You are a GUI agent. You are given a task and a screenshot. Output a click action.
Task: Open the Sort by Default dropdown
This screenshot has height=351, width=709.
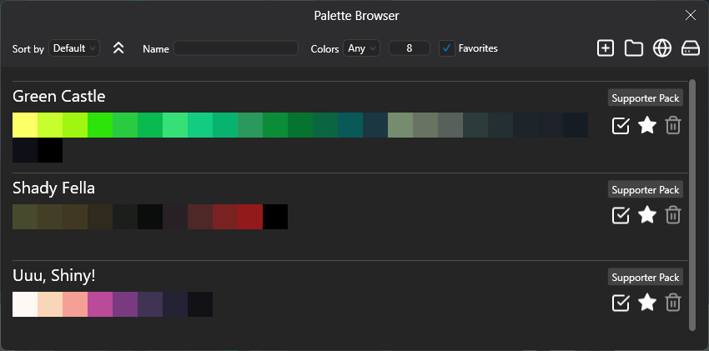tap(74, 48)
